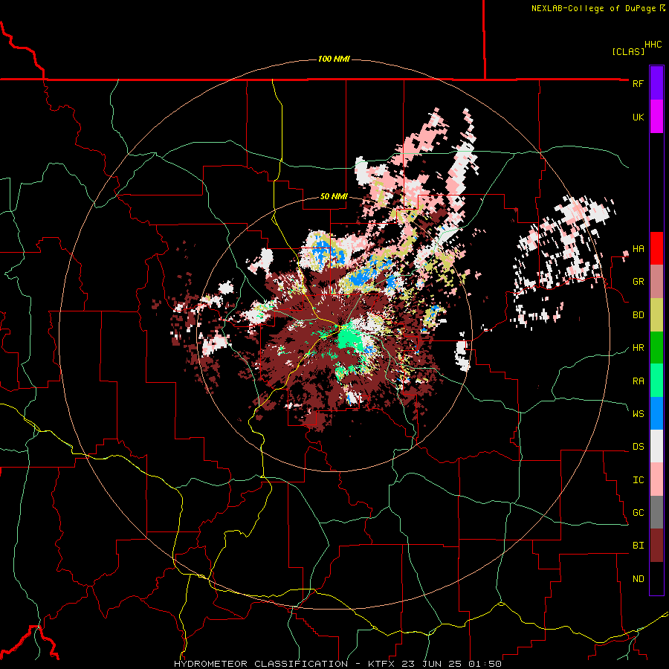This screenshot has height=669, width=669.
Task: Click the 50 NMI range ring label
Action: point(334,197)
